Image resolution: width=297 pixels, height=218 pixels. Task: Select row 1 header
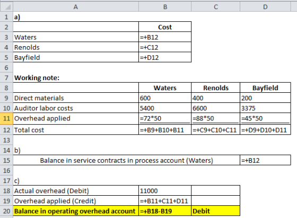(6, 17)
